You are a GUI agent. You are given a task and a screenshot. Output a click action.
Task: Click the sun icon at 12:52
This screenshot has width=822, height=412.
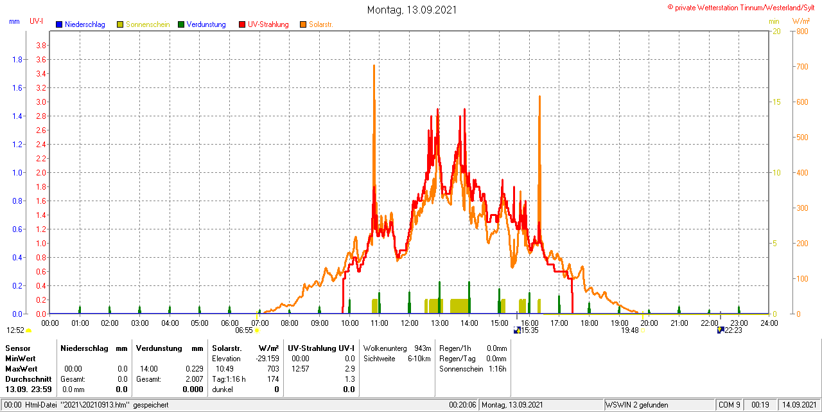[x=28, y=330]
